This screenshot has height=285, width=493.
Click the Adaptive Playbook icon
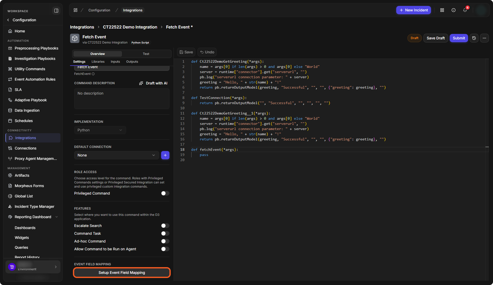click(x=10, y=100)
